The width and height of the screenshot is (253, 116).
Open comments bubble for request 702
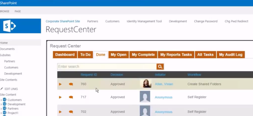tap(71, 112)
